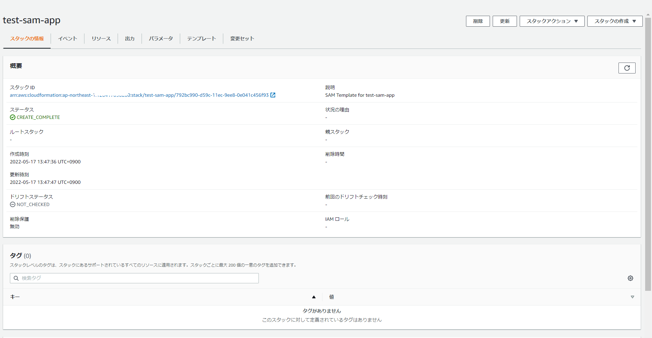The height and width of the screenshot is (338, 652).
Task: Switch to the 出力 tab
Action: [x=130, y=39]
